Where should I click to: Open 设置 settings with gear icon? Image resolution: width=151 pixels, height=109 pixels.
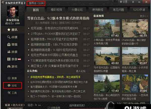point(124,2)
